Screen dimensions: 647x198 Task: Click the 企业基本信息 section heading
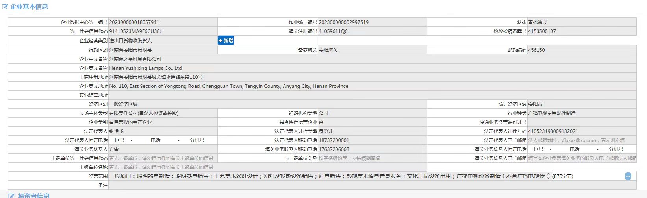29,7
